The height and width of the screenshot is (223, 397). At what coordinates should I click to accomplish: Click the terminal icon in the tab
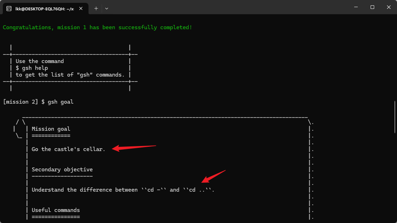point(9,8)
